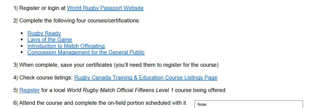Visit the Introduction to Match Officiating link
The image size is (309, 108).
click(66, 46)
